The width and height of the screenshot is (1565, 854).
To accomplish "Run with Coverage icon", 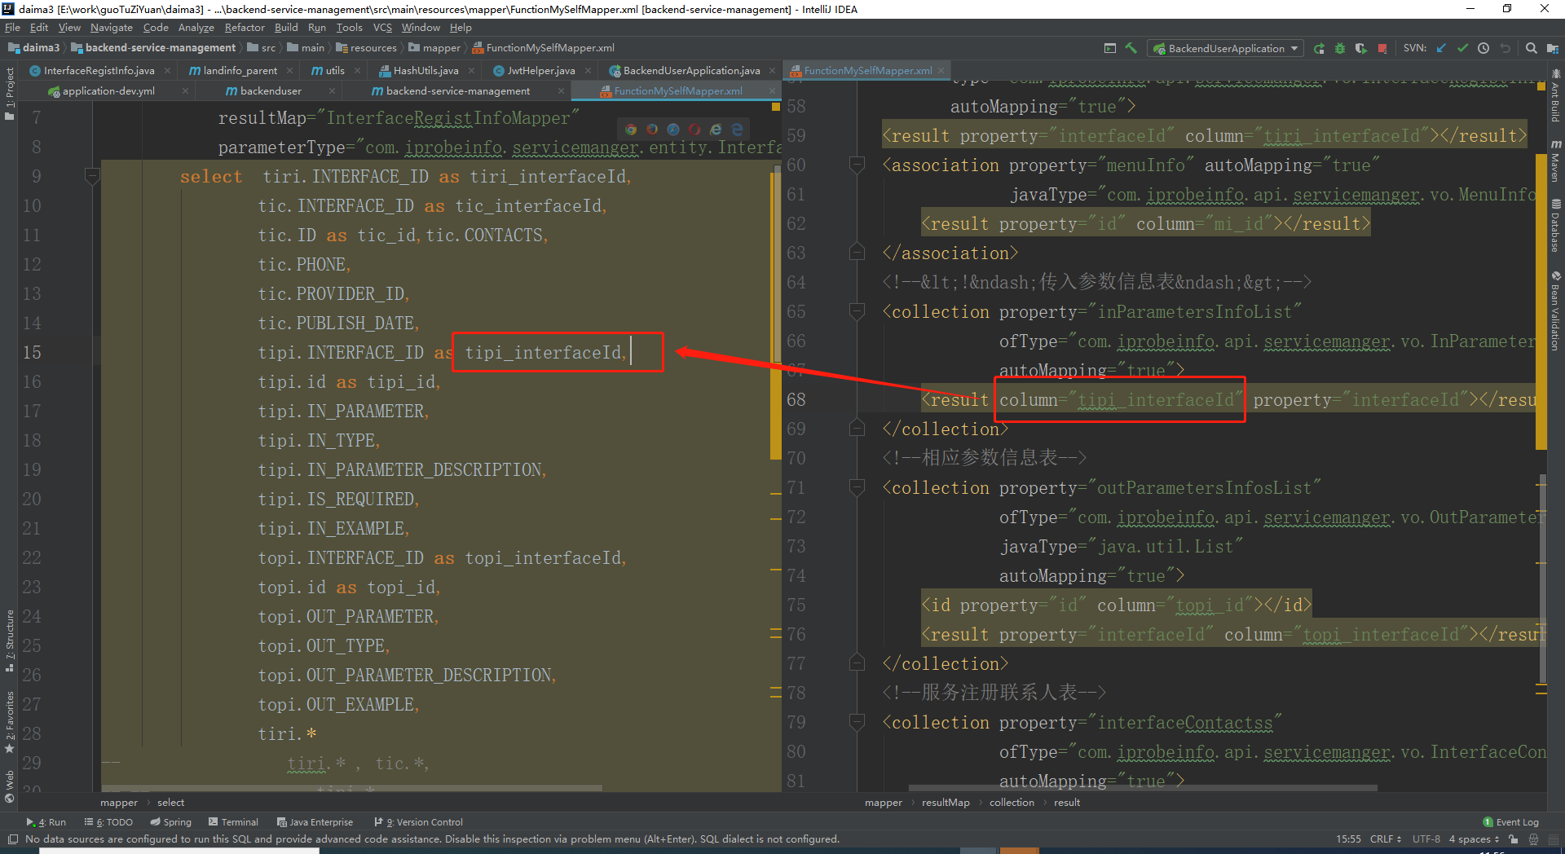I will coord(1360,48).
